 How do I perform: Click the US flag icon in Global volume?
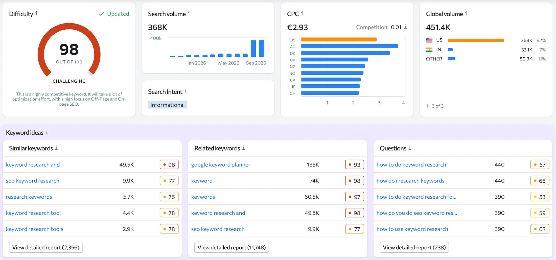tap(429, 40)
